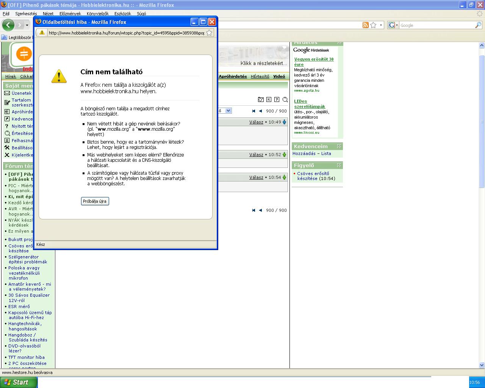Screen dimensions: 485x388
Task: Open the Fájl menu
Action: 6,14
